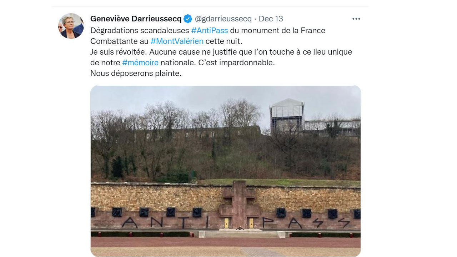Follow the #mémoire hashtag
457x257 pixels.
[x=140, y=63]
